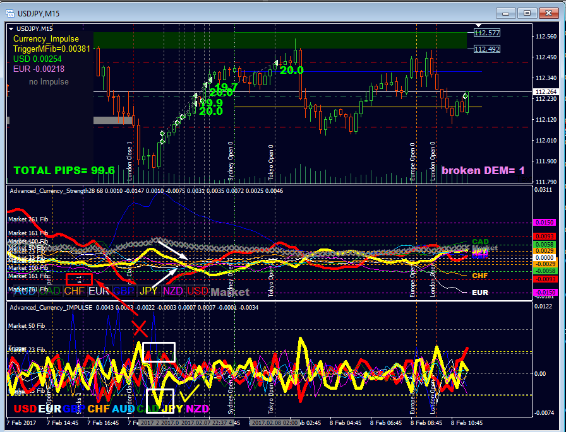Open the USDJPY.M15 chart dropdown triangle
The image size is (566, 432).
[x=11, y=29]
